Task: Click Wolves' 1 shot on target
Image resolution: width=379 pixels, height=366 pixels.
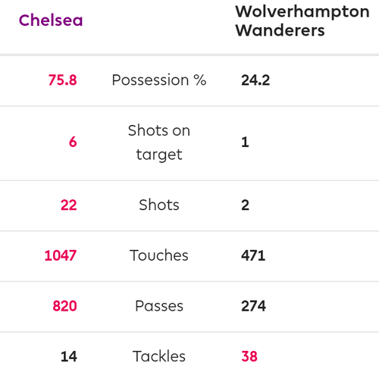Action: [x=245, y=142]
